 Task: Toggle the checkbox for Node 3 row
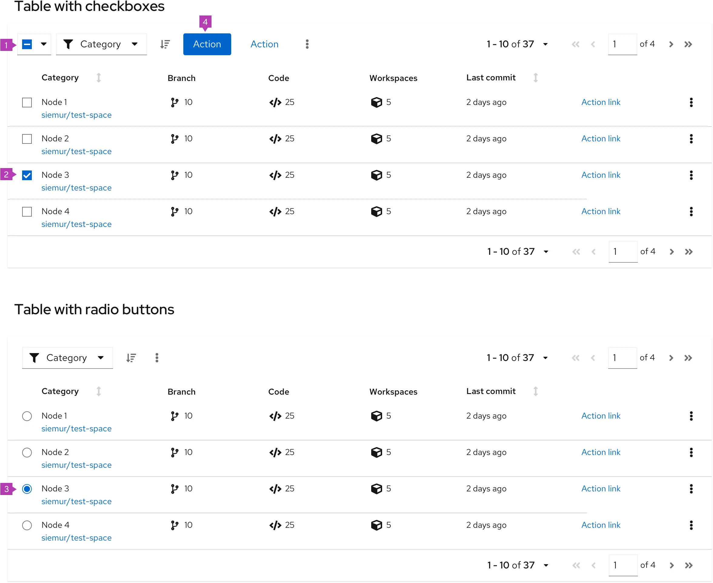point(27,174)
